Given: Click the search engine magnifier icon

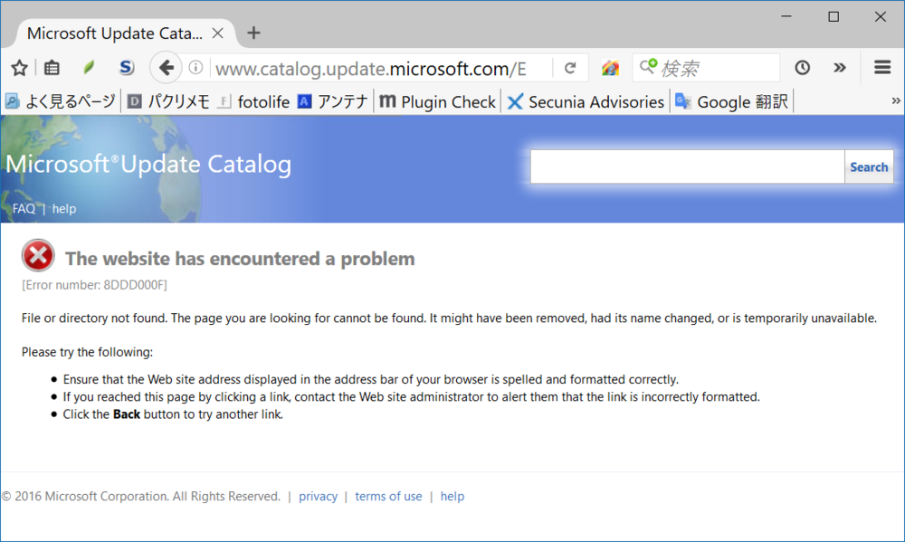Looking at the screenshot, I should 648,67.
